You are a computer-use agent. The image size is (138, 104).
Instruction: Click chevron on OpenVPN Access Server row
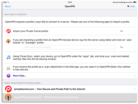click(134, 97)
